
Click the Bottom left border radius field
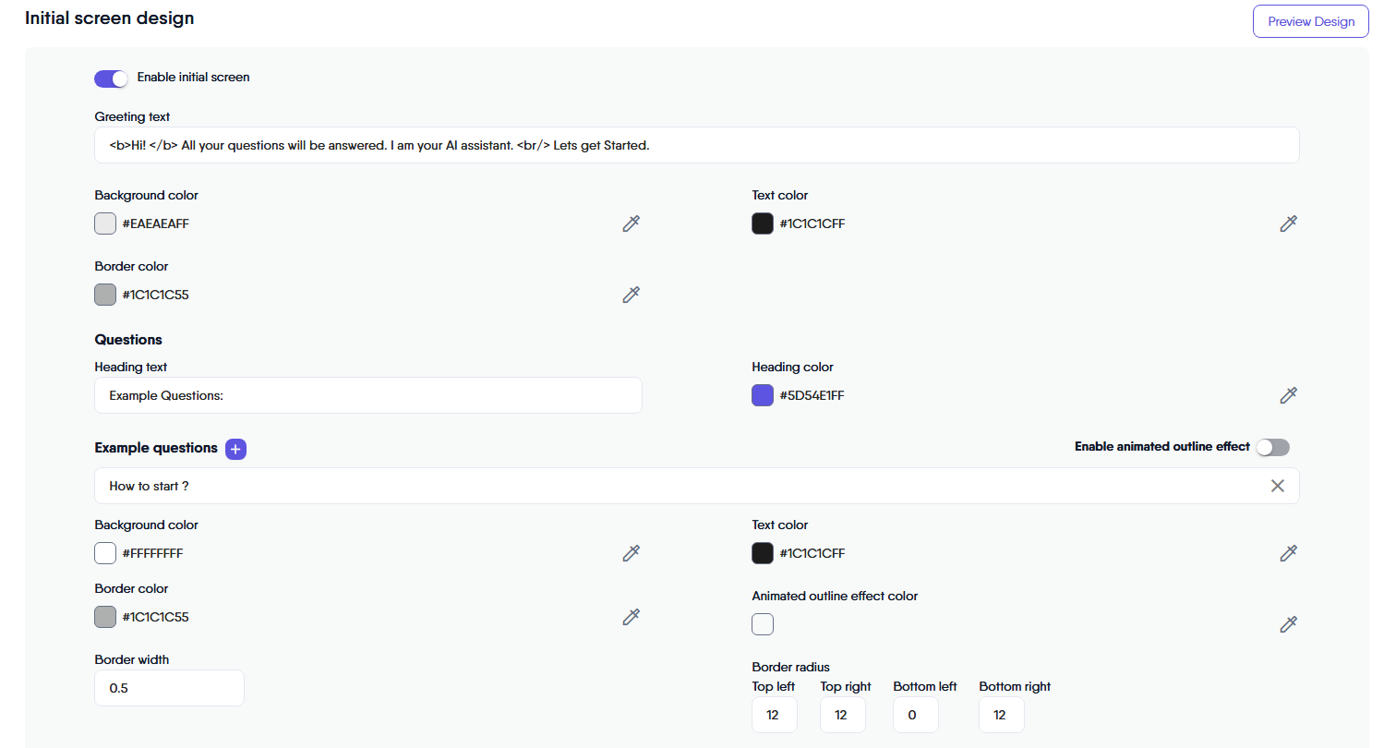(x=916, y=715)
